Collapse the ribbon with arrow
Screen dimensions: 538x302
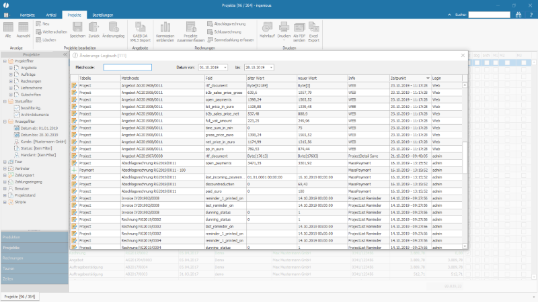click(x=449, y=15)
